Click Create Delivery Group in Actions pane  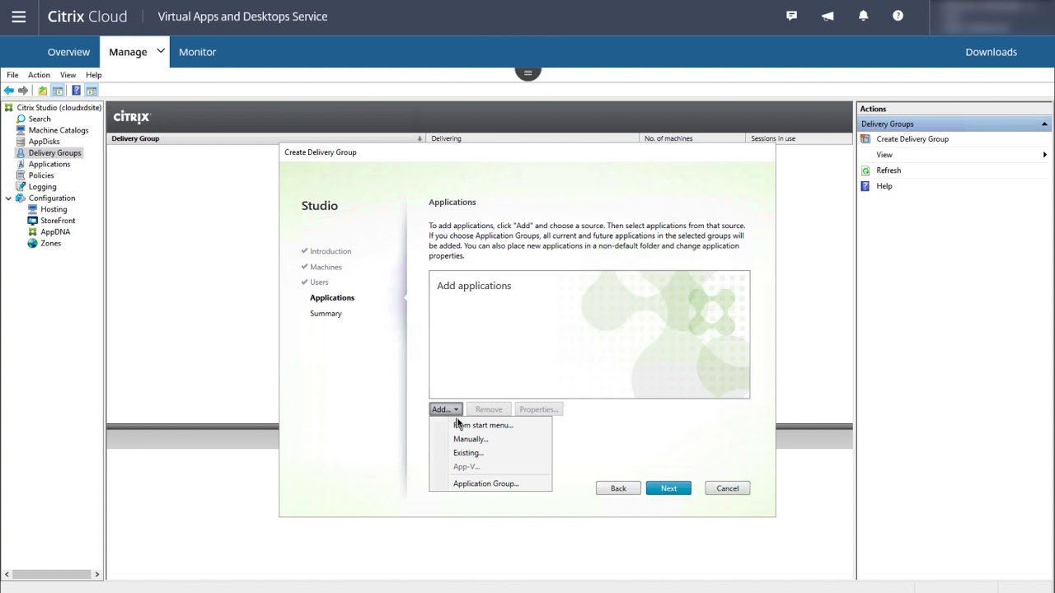[912, 139]
